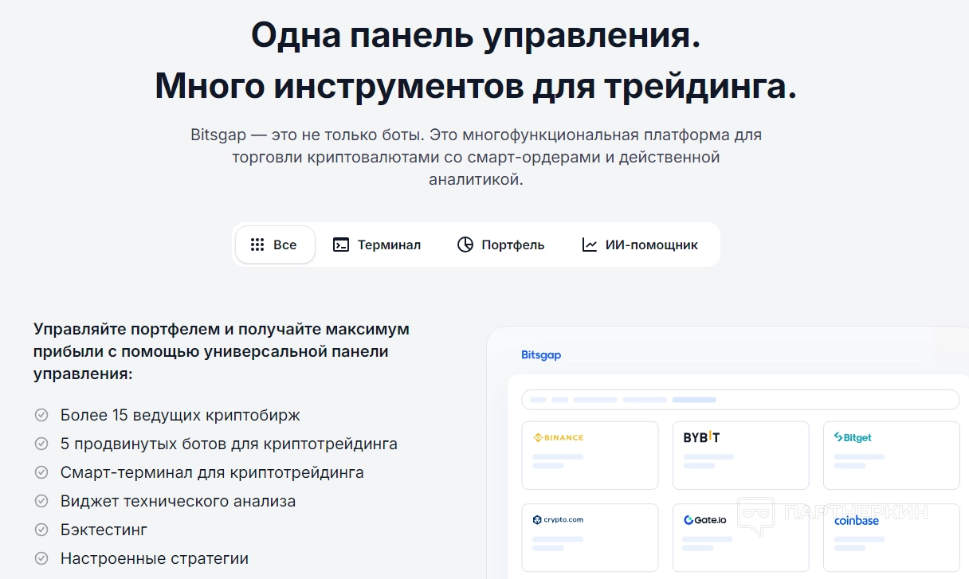Click checkmark icon beside Настроенные стратегии
Image resolution: width=969 pixels, height=579 pixels.
coord(41,558)
